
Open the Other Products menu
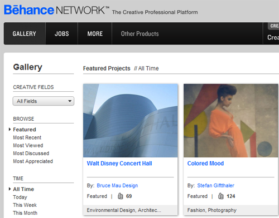140,34
